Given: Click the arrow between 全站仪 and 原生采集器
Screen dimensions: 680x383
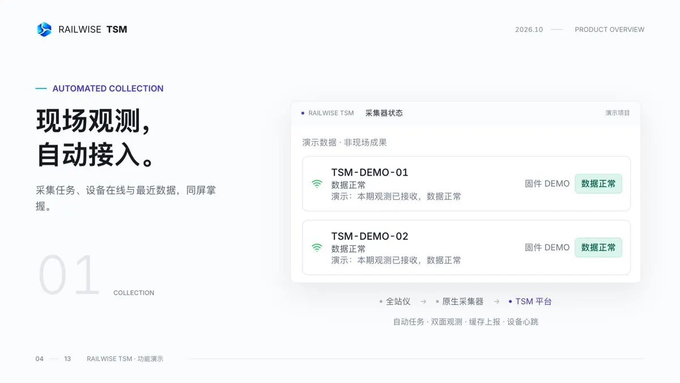Looking at the screenshot, I should pos(423,301).
